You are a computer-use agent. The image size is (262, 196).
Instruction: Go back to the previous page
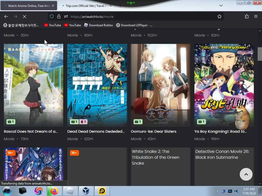(x=6, y=17)
